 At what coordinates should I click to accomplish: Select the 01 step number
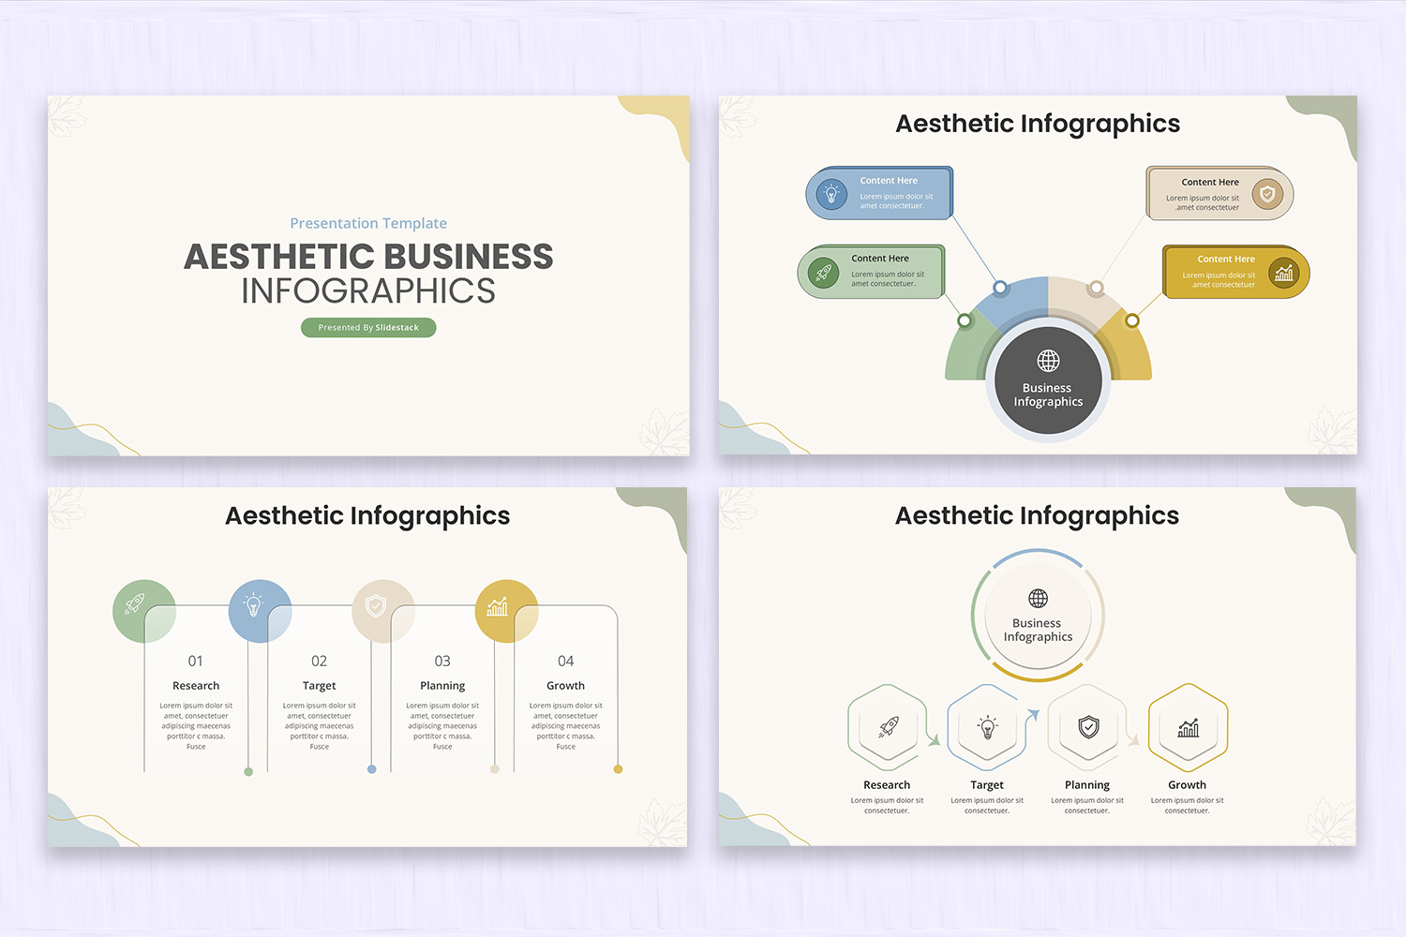(195, 662)
